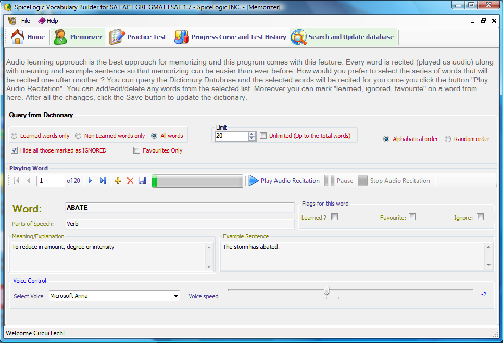Viewport: 503px width, 343px height.
Task: Click the 'Welcome CircuiTech!' status text
Action: (35, 333)
